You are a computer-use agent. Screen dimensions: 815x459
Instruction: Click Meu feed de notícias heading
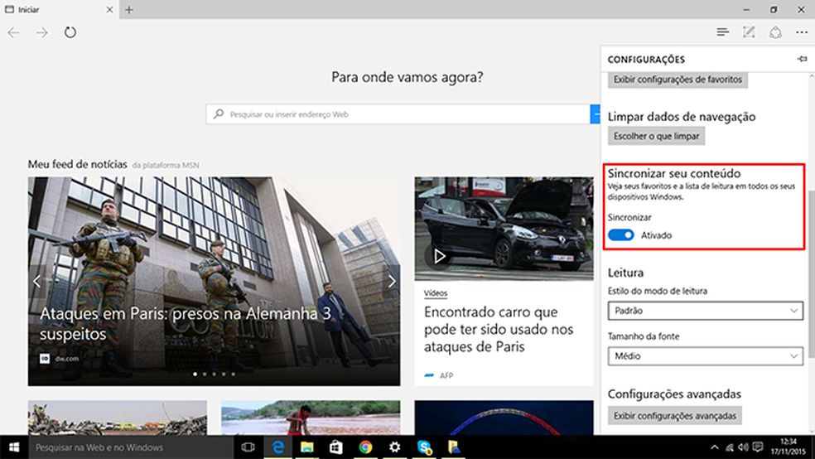(78, 164)
